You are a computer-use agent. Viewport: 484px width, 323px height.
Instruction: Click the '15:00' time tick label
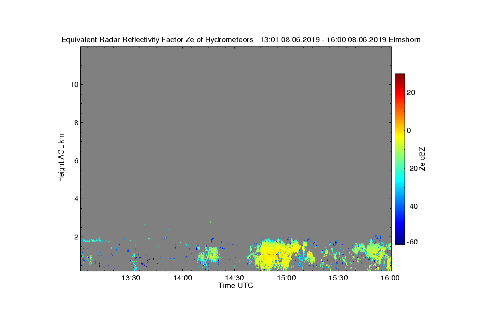pyautogui.click(x=286, y=278)
